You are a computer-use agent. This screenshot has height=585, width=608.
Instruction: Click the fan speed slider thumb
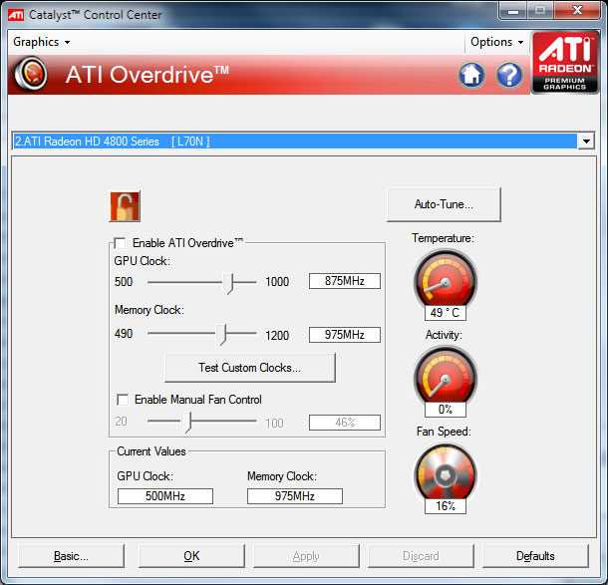(x=187, y=422)
